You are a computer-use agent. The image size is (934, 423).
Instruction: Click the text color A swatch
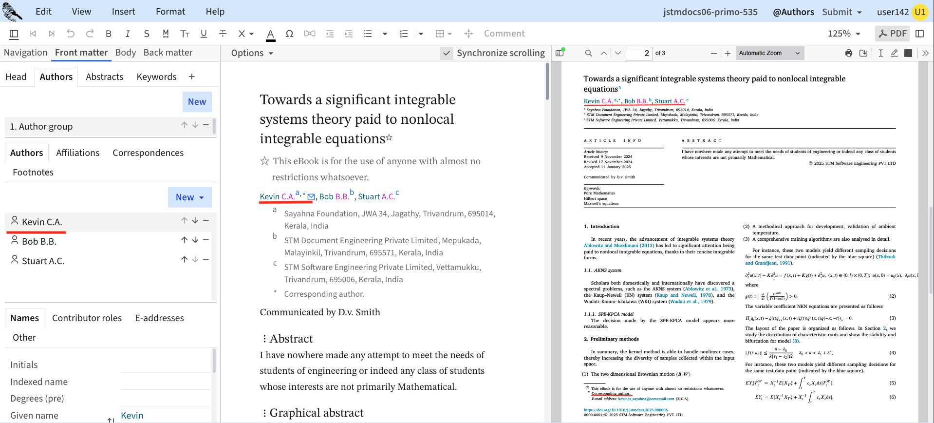[270, 34]
